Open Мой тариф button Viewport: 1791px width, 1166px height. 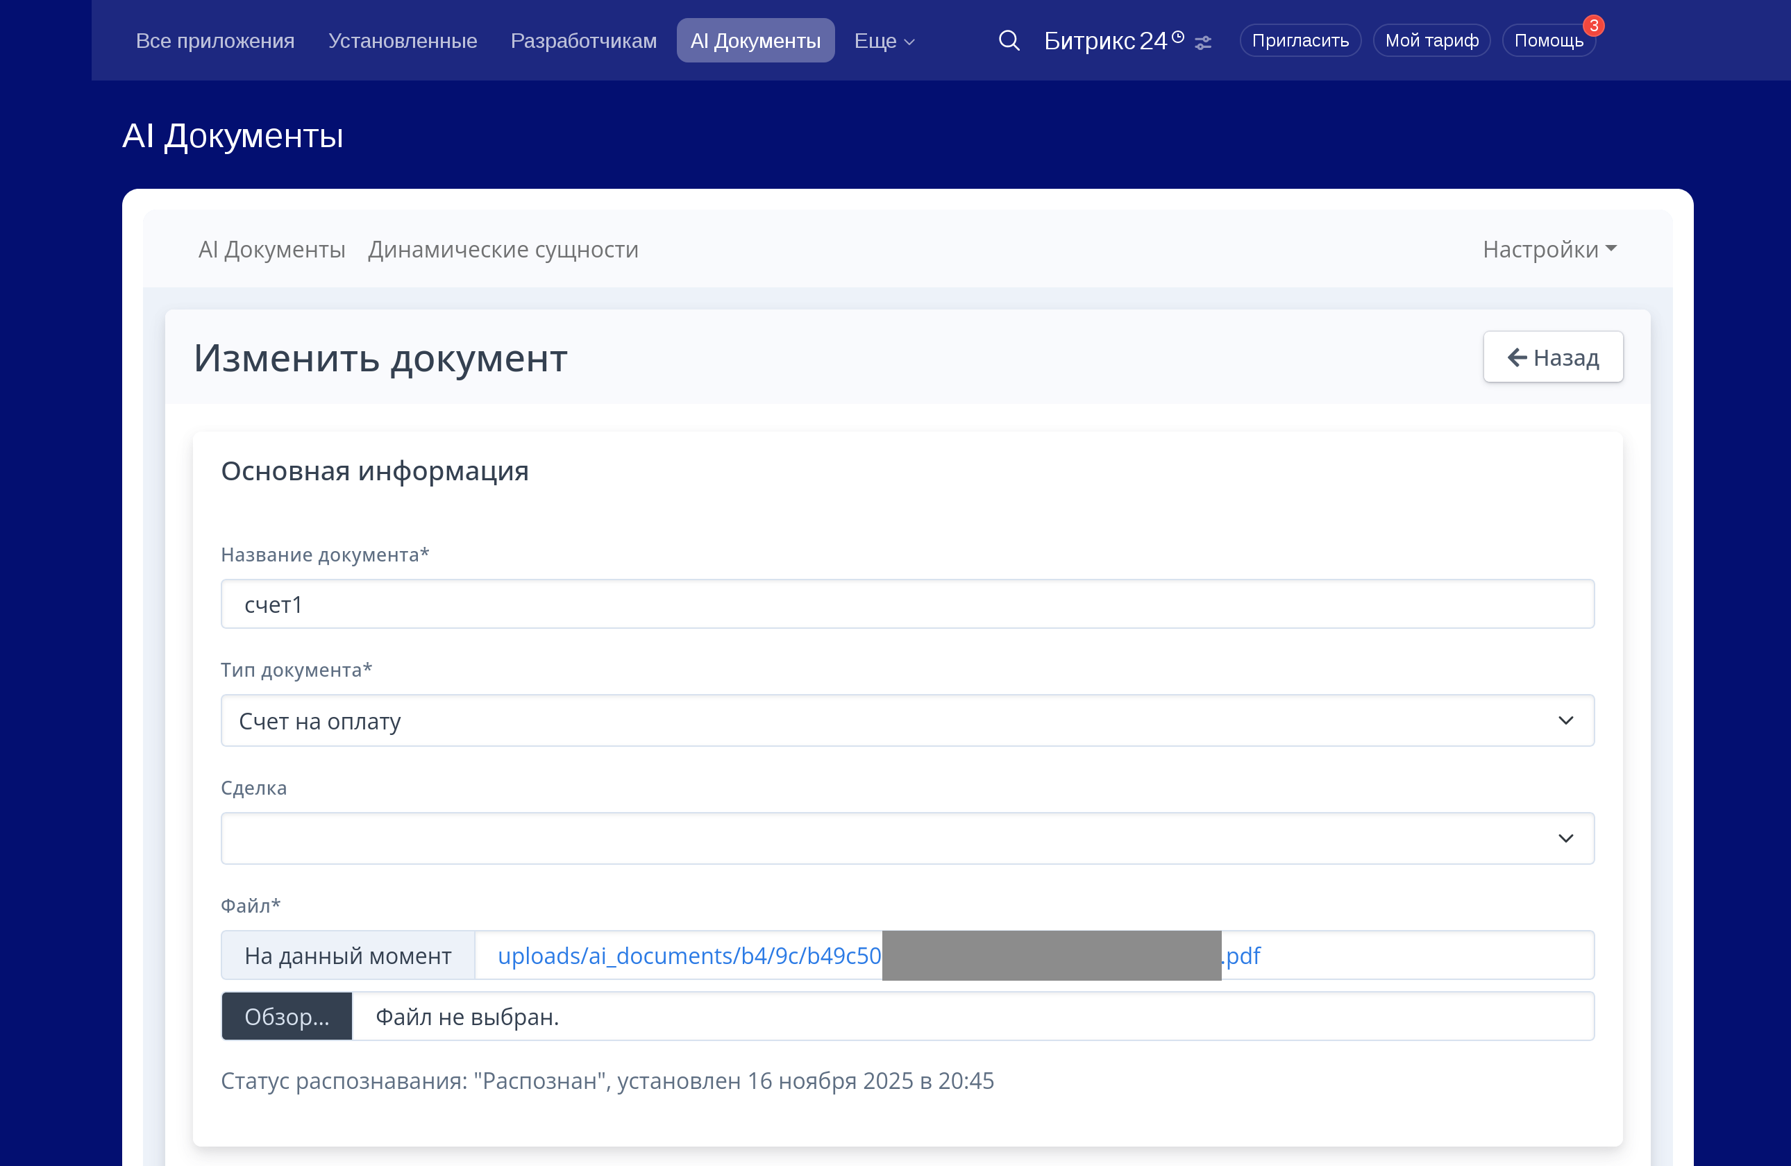pyautogui.click(x=1431, y=41)
